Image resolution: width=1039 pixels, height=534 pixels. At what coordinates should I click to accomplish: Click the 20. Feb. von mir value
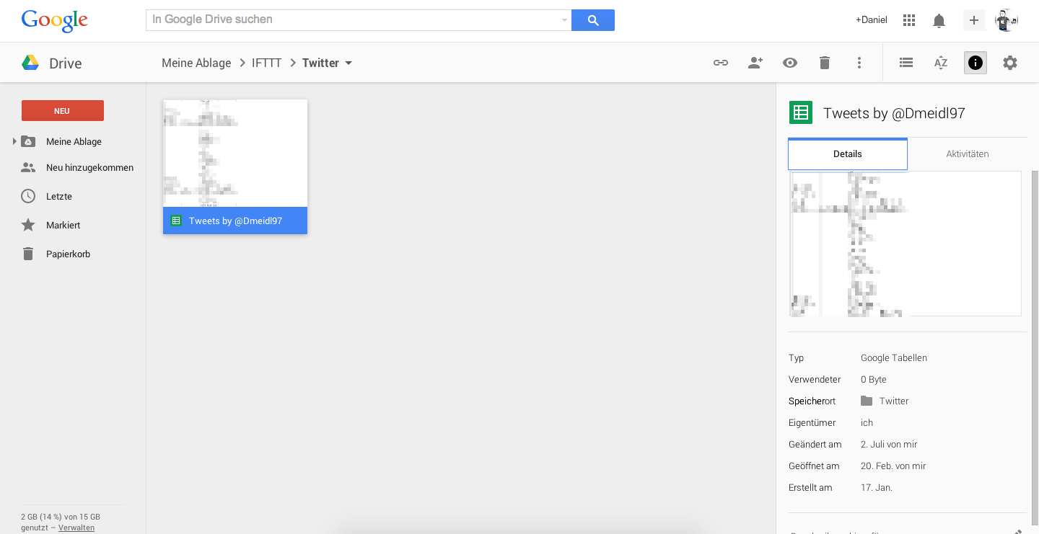point(893,466)
